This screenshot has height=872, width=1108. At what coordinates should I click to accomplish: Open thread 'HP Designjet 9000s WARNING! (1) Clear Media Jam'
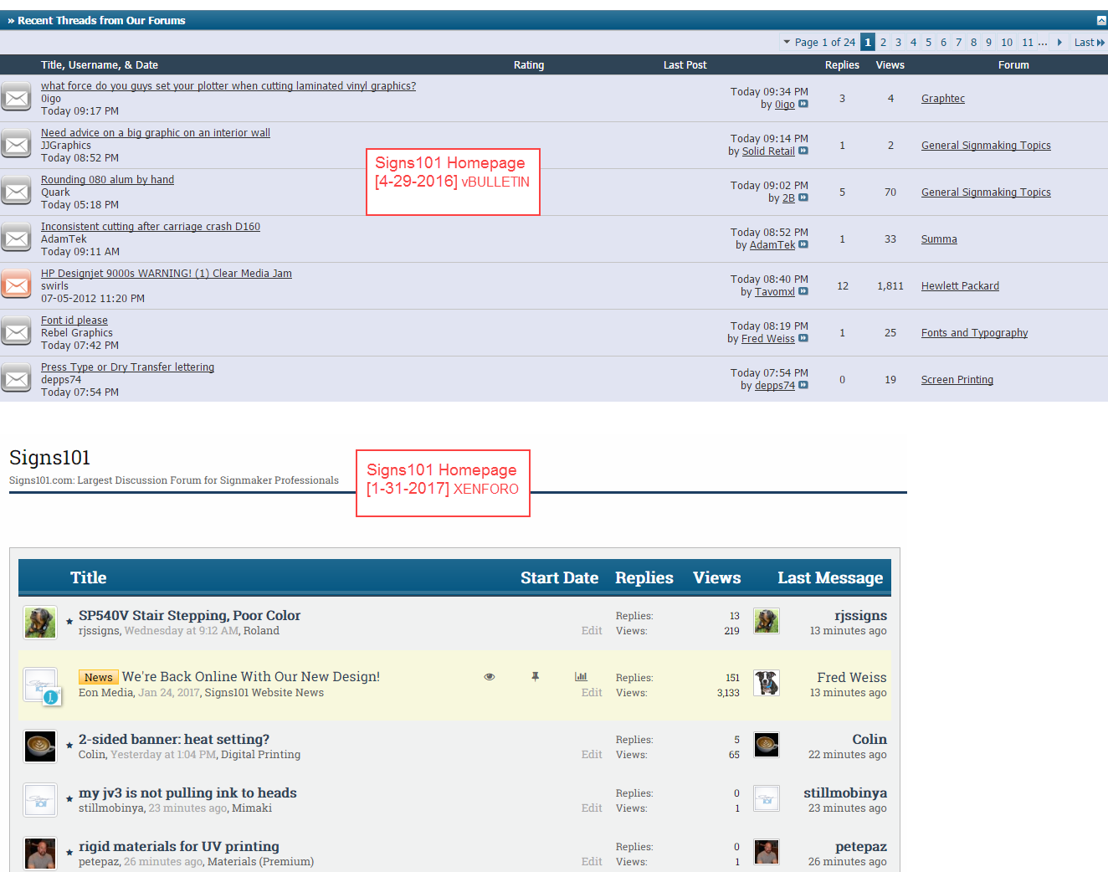click(167, 273)
